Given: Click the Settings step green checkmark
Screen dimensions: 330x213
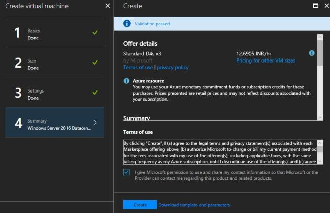Looking at the screenshot, I should [x=95, y=92].
